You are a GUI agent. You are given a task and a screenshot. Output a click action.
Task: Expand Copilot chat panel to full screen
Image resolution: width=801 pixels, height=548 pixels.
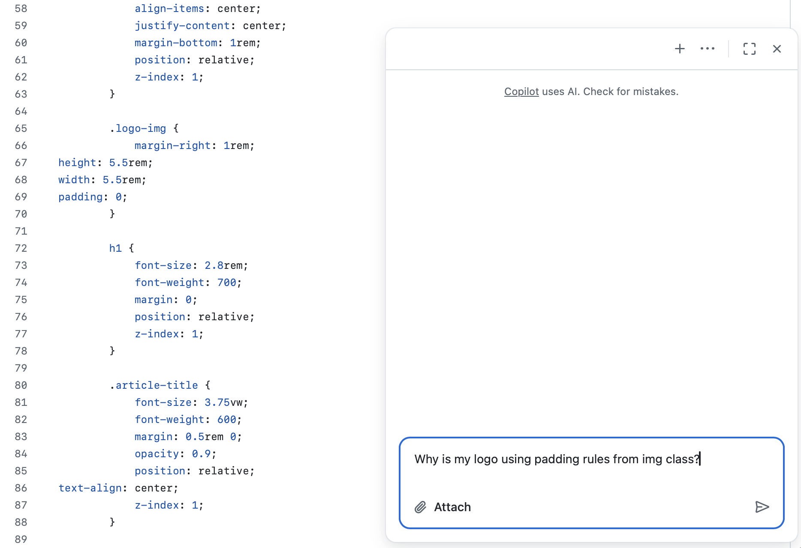[749, 49]
